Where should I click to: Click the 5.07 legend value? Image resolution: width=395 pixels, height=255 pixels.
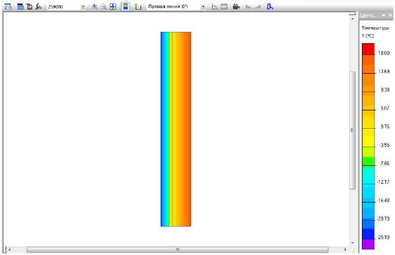click(x=385, y=108)
